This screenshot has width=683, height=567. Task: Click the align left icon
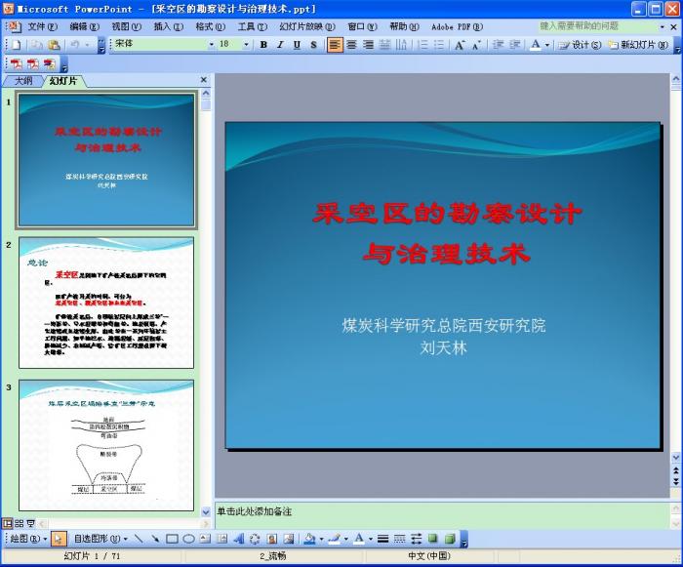tap(335, 45)
